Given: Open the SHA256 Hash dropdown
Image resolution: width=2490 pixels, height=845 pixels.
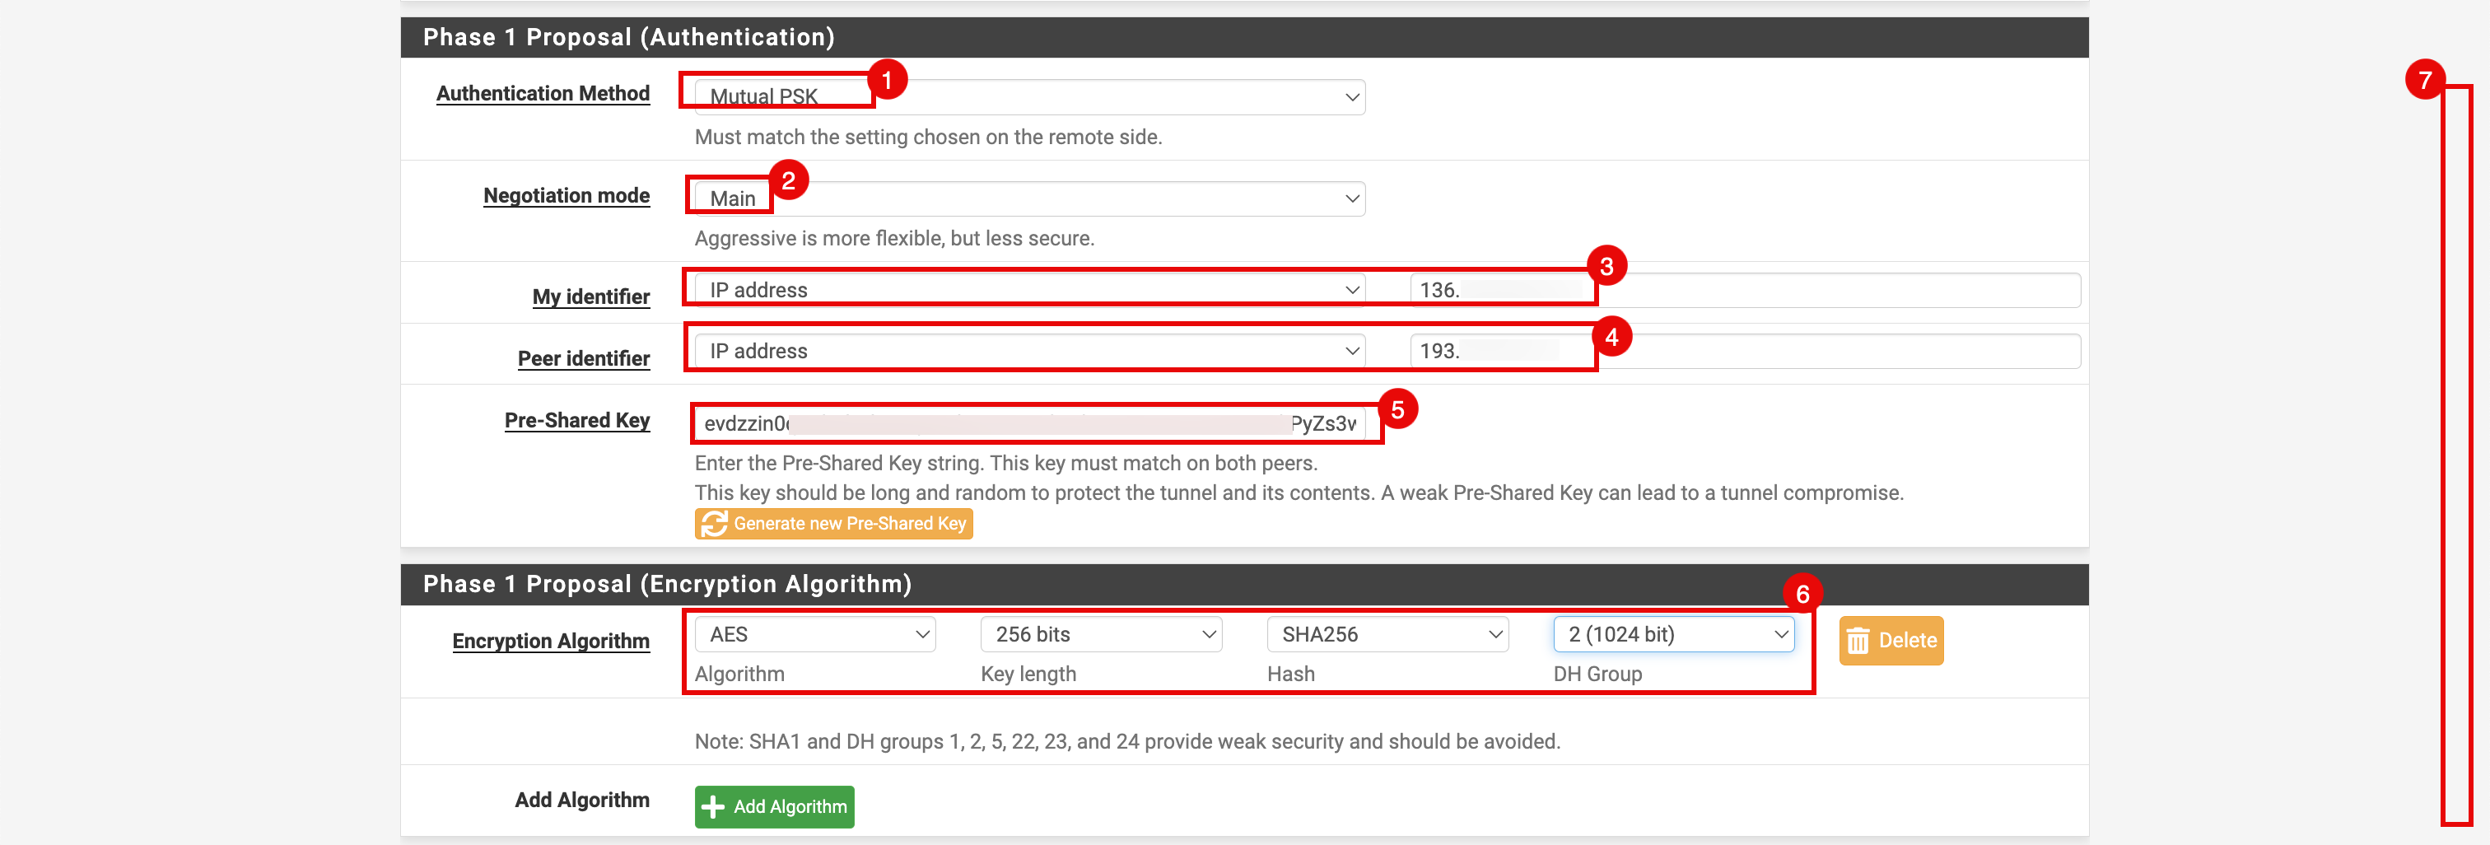Looking at the screenshot, I should (x=1386, y=635).
